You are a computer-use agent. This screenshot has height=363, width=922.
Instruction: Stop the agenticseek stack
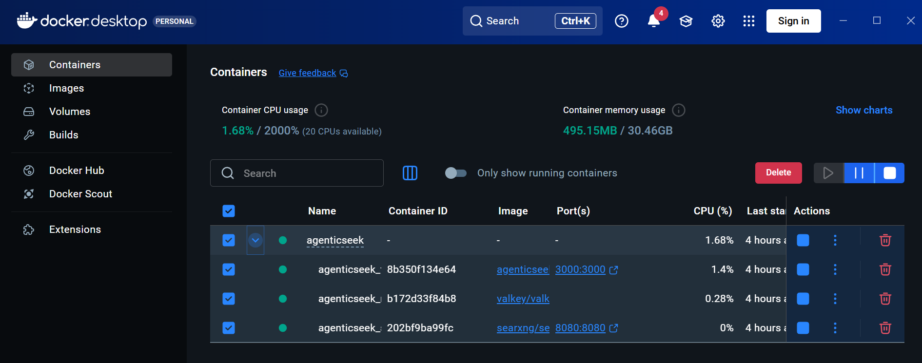(803, 240)
